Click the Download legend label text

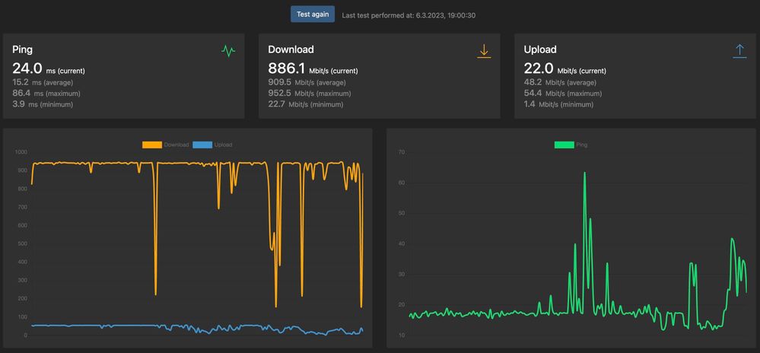[x=176, y=145]
